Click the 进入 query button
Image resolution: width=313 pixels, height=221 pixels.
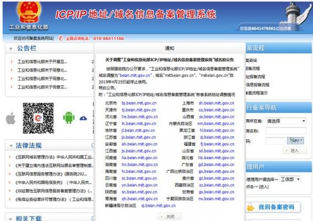click(295, 150)
